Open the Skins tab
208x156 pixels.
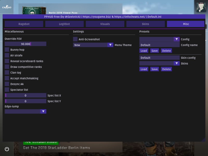[x=146, y=24]
